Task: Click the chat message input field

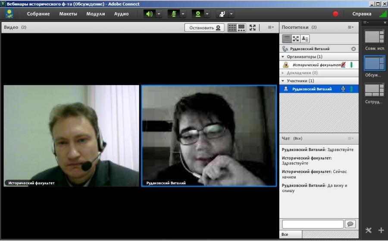Action: tap(313, 224)
